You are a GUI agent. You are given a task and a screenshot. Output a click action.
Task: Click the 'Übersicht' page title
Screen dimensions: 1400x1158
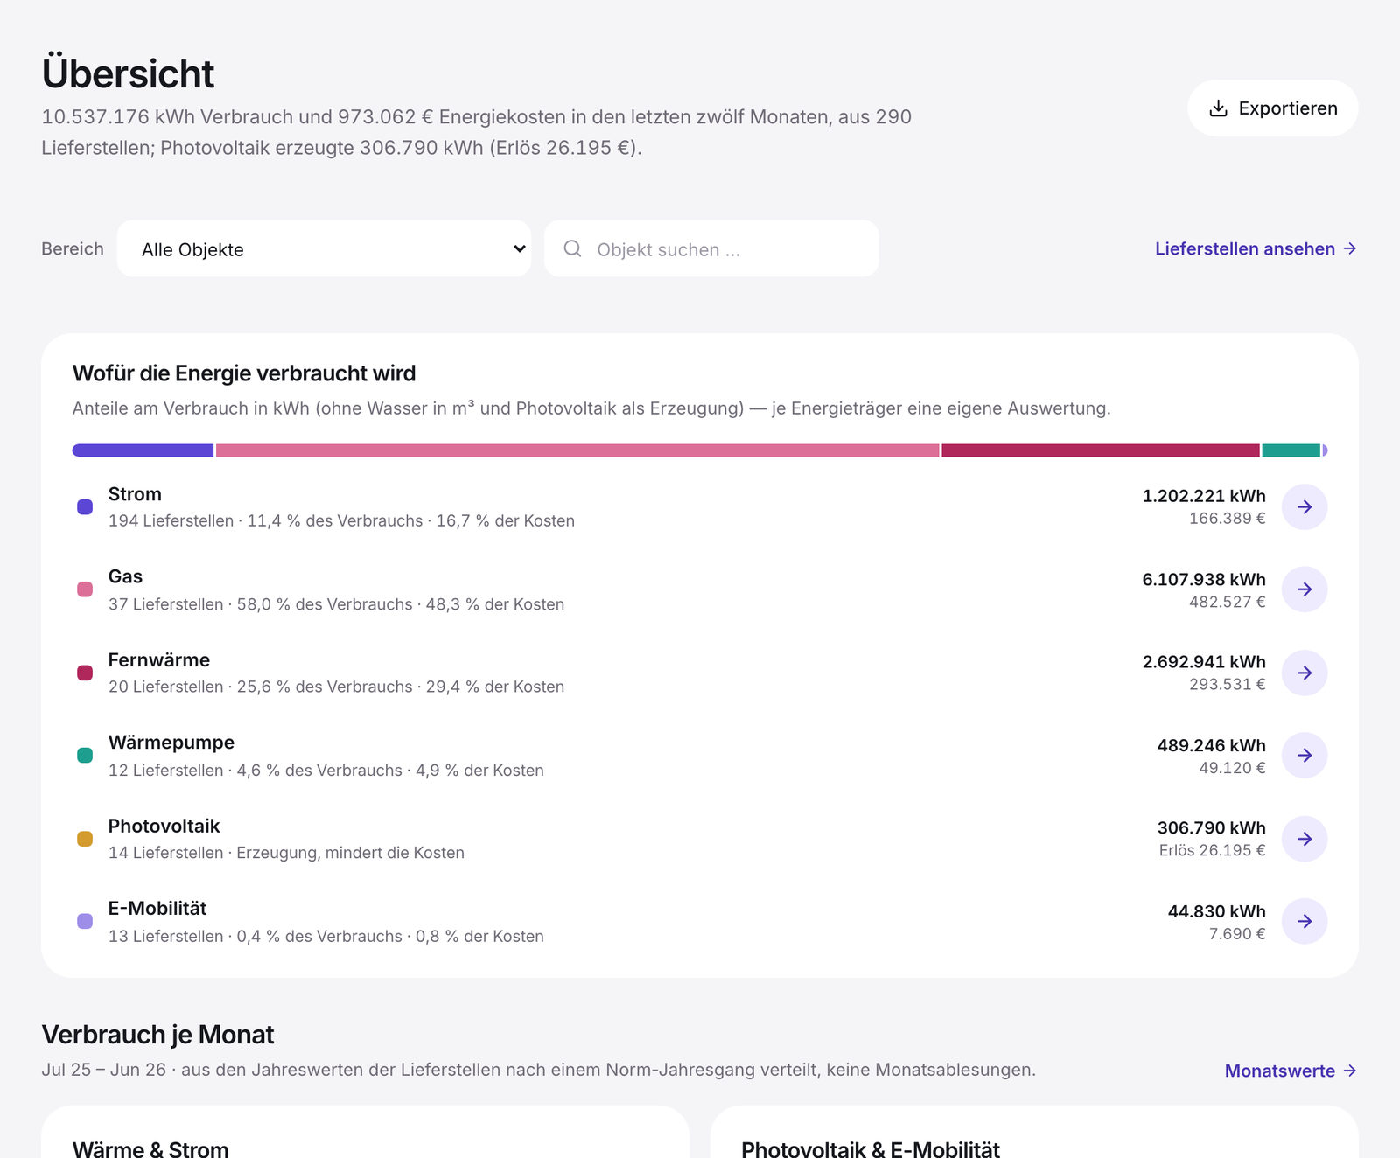(128, 73)
